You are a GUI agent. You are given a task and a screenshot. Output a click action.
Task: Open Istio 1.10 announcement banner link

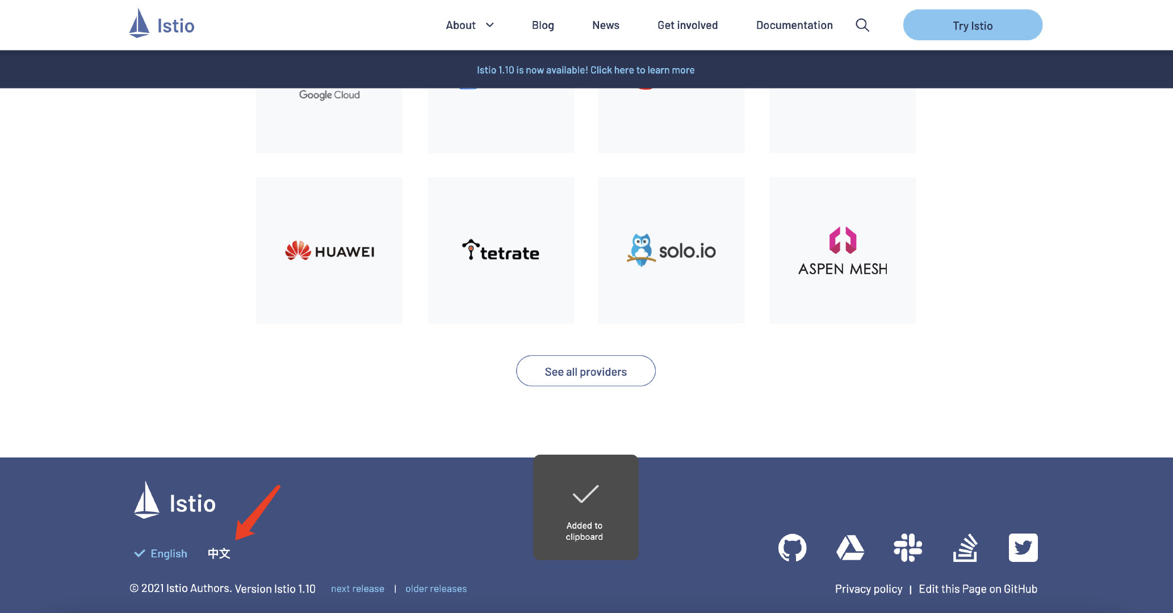tap(585, 70)
